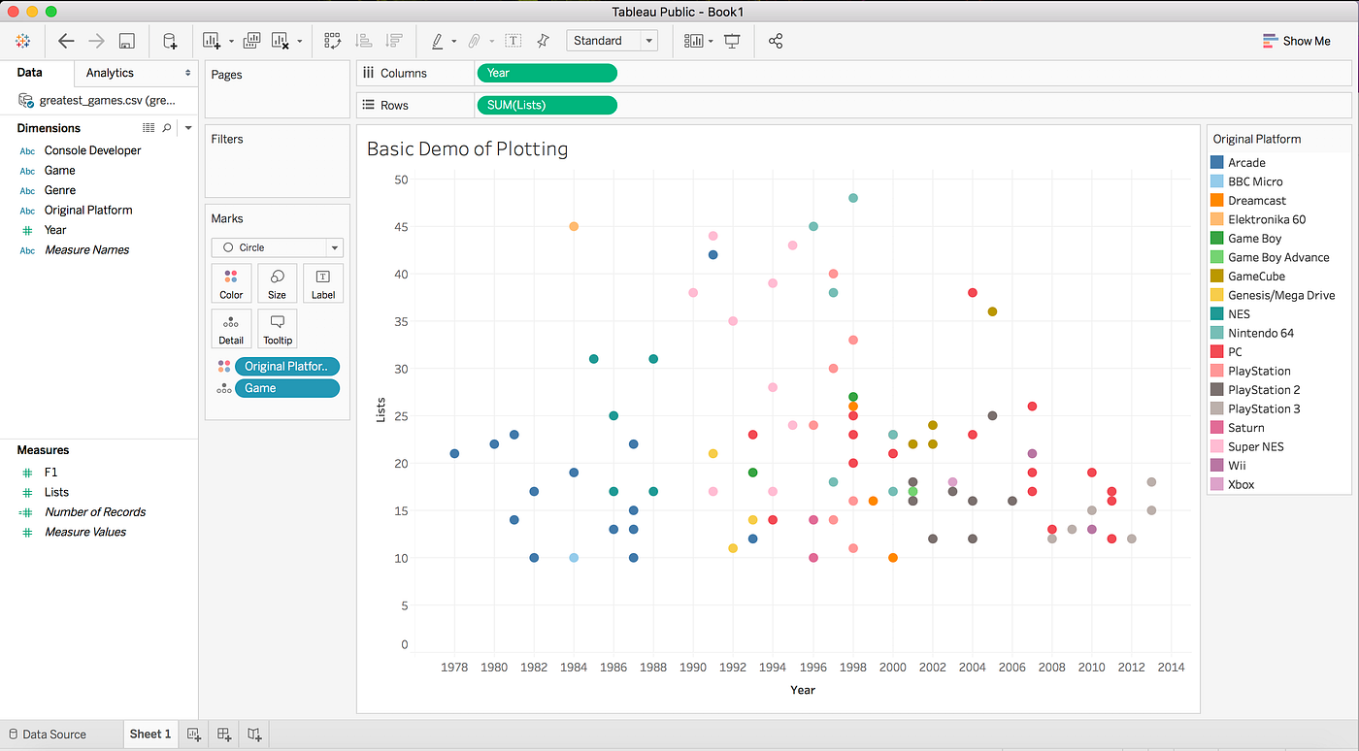Click the Save icon in toolbar

126,41
